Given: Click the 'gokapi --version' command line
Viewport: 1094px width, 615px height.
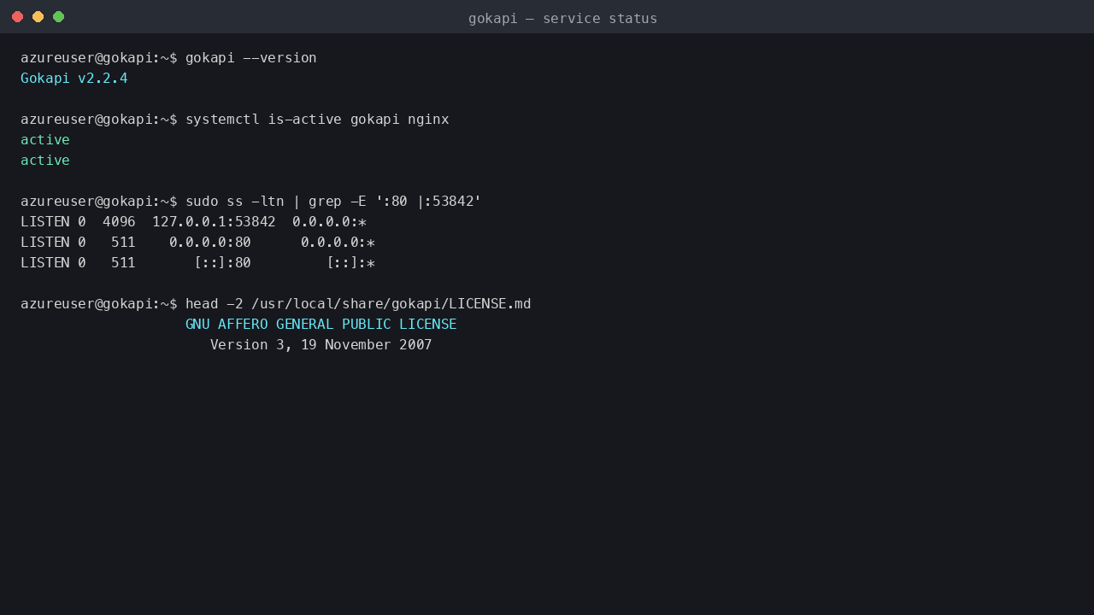Looking at the screenshot, I should pos(168,58).
